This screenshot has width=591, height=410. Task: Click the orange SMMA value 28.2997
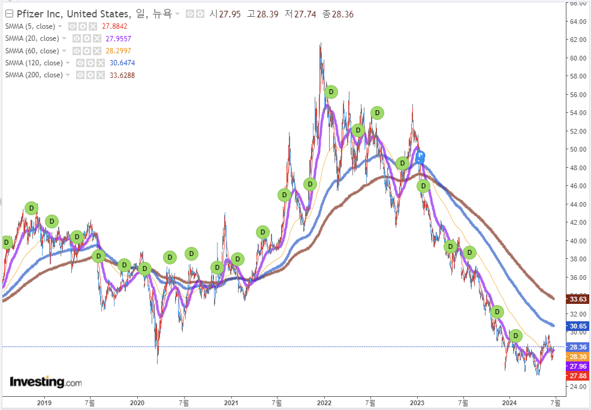tap(118, 51)
